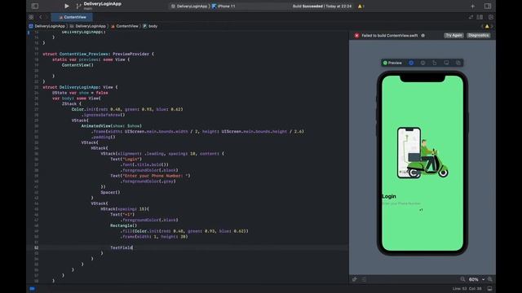The width and height of the screenshot is (522, 293).
Task: Click the info icon beside build error
Action: 423,36
